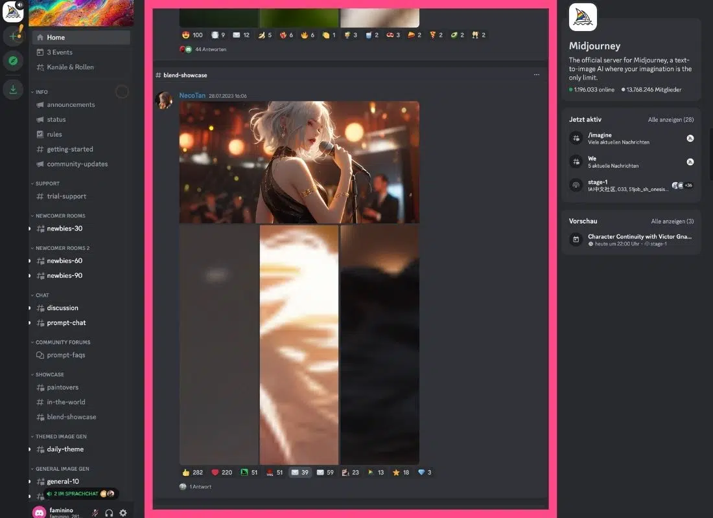713x518 pixels.
Task: Click the download icon in the left rail
Action: (13, 89)
